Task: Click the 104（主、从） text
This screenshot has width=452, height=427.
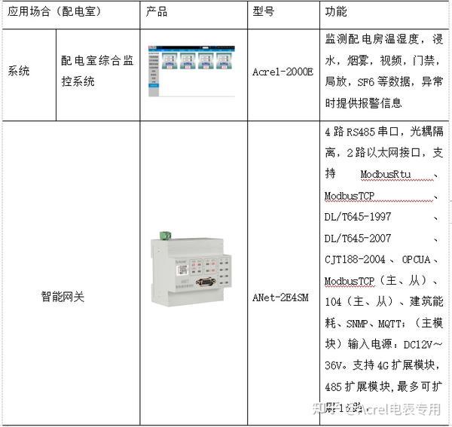Action: (359, 302)
